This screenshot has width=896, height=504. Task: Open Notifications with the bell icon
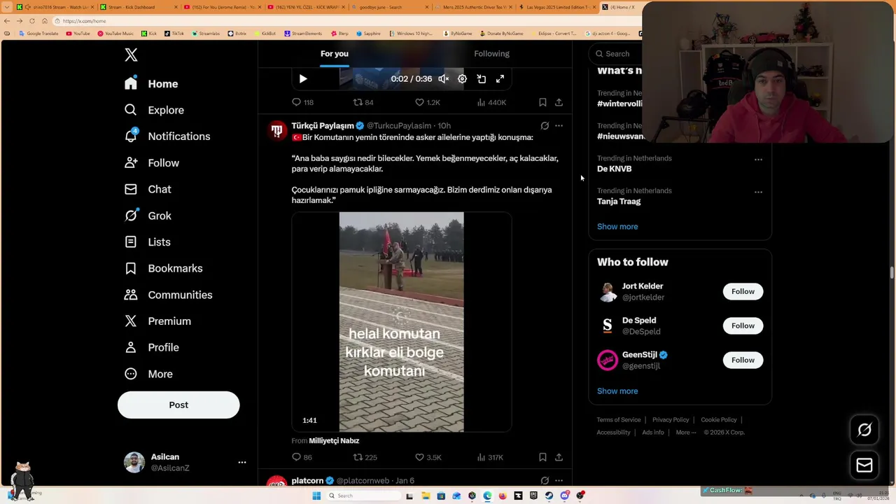coord(167,136)
